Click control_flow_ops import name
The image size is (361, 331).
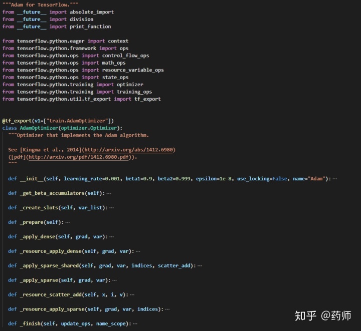tap(125, 56)
